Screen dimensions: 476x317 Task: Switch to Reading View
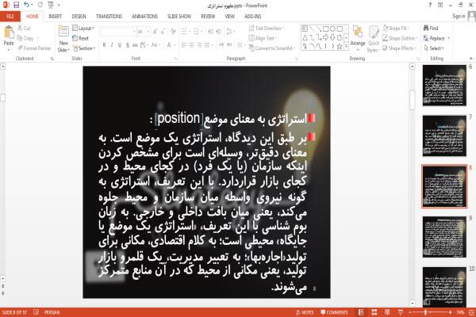[387, 312]
